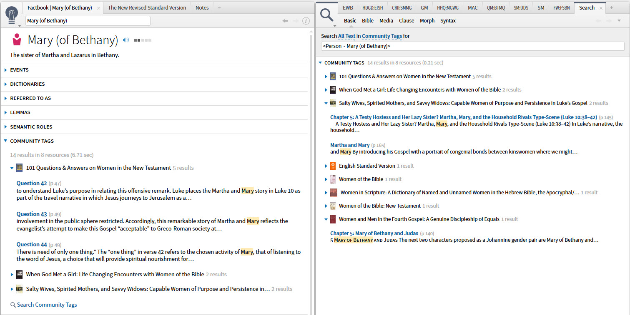The image size is (630, 315).
Task: Add a new tab in the Factbook panel
Action: click(219, 8)
